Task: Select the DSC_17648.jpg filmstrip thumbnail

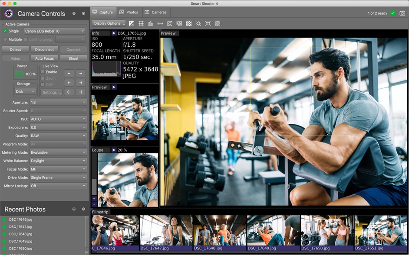Action: click(220, 233)
